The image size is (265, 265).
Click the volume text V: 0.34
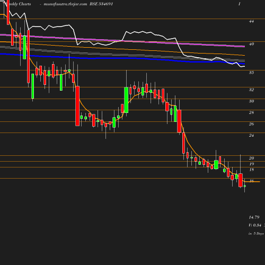(x=255, y=225)
